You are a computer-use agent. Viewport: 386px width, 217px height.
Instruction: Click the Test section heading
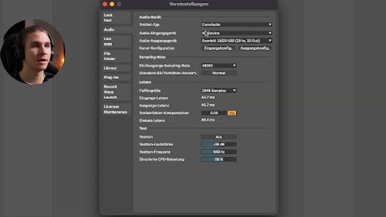coord(143,128)
